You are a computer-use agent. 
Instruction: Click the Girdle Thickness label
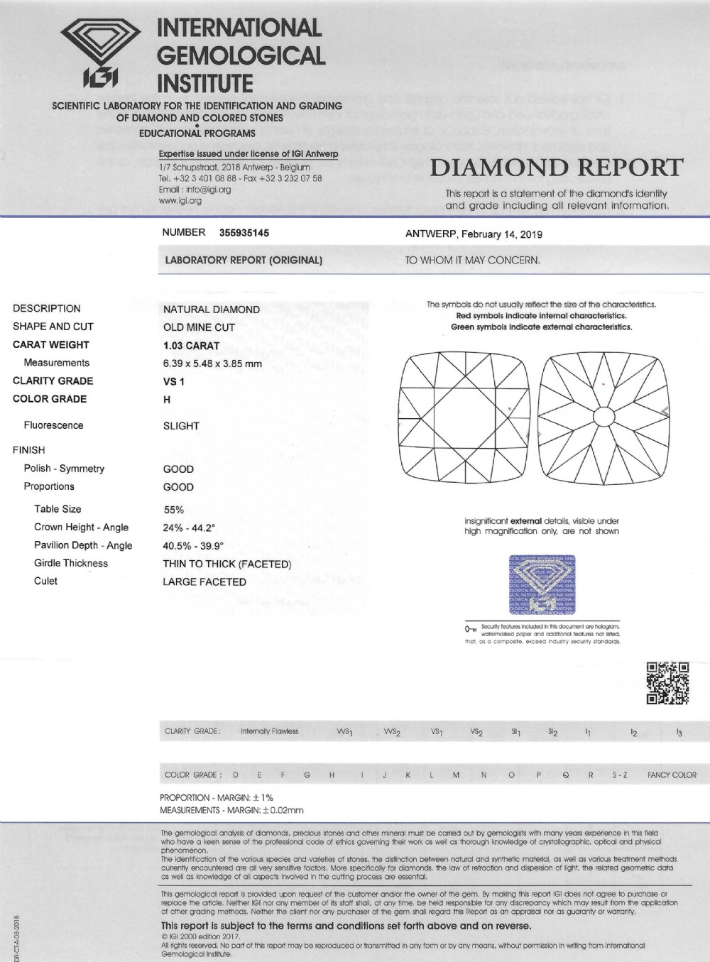(x=71, y=563)
